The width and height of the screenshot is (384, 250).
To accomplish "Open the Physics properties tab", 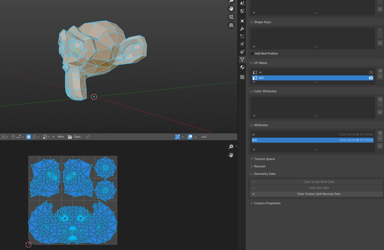I will point(242,44).
